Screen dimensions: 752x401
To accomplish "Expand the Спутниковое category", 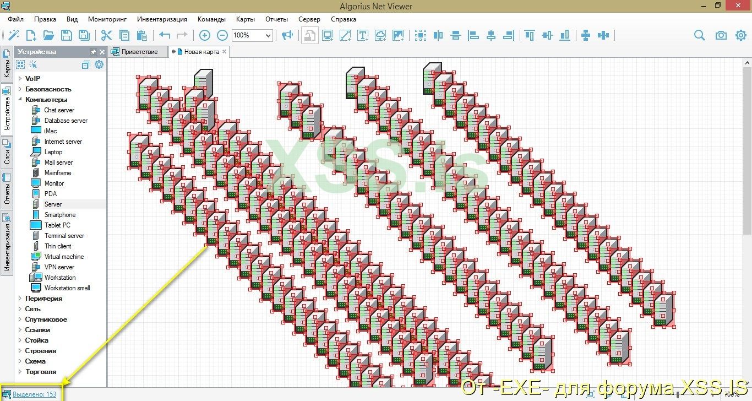I will pyautogui.click(x=20, y=319).
